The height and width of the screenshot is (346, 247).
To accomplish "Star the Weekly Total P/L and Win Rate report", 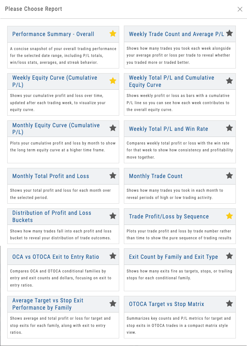I will [229, 128].
